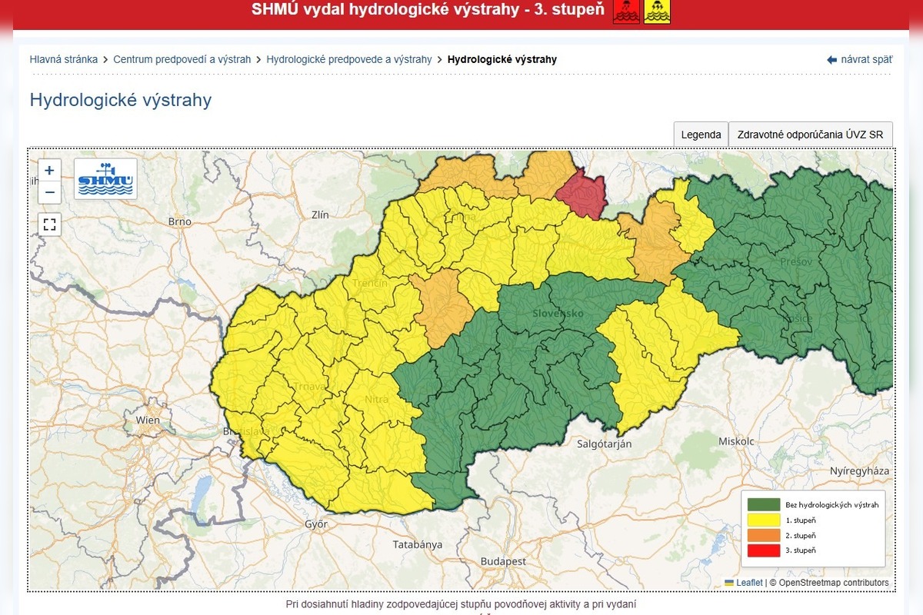Click the orange 2. stupeň legend swatch
923x615 pixels.
point(764,536)
